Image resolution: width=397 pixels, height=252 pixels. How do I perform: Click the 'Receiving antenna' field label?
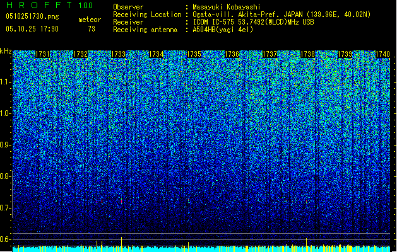(x=145, y=30)
